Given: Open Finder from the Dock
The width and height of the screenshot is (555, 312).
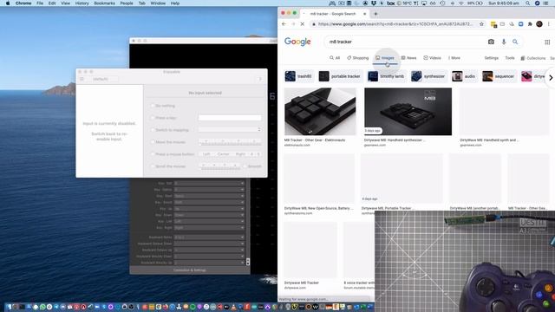Looking at the screenshot, I should [x=9, y=307].
